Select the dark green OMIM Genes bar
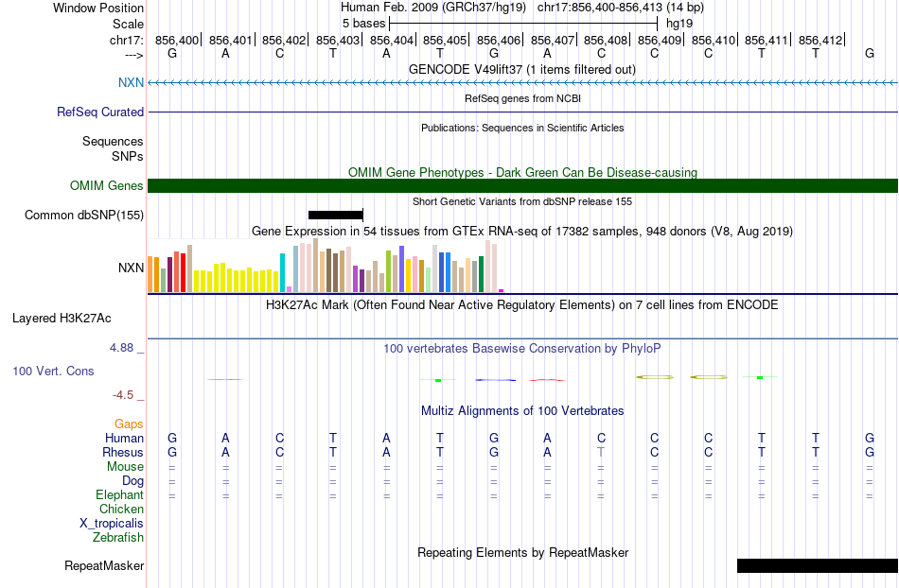This screenshot has height=588, width=899. point(523,185)
